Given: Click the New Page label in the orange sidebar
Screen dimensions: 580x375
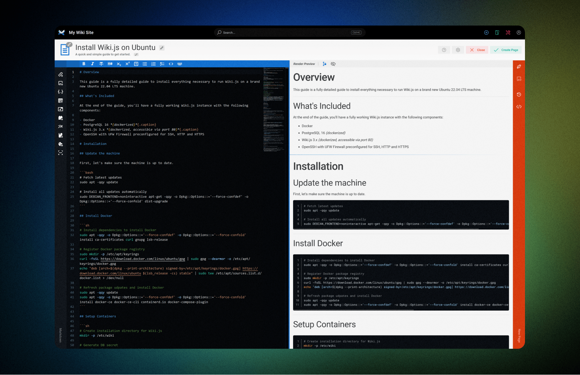Looking at the screenshot, I should click(x=519, y=335).
